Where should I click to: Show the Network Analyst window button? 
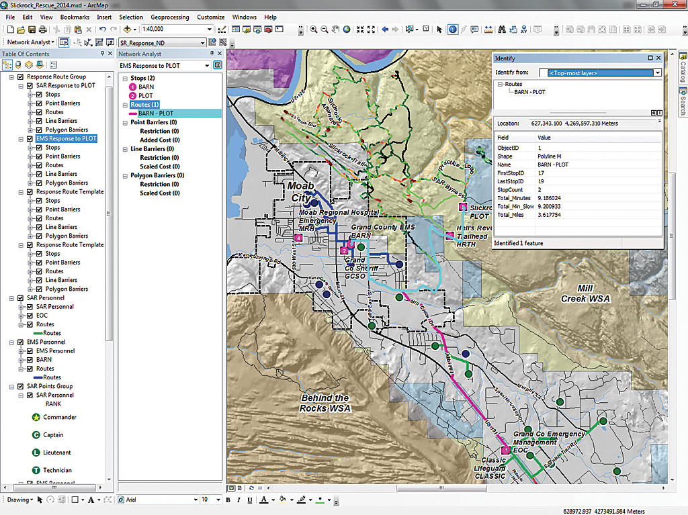pos(64,42)
